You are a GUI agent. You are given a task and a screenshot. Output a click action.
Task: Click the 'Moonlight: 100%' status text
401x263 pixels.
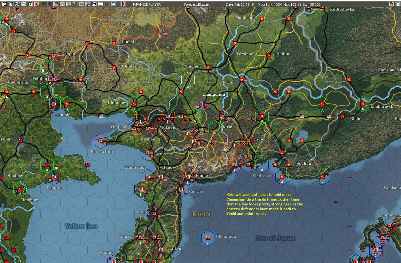[x=271, y=4]
